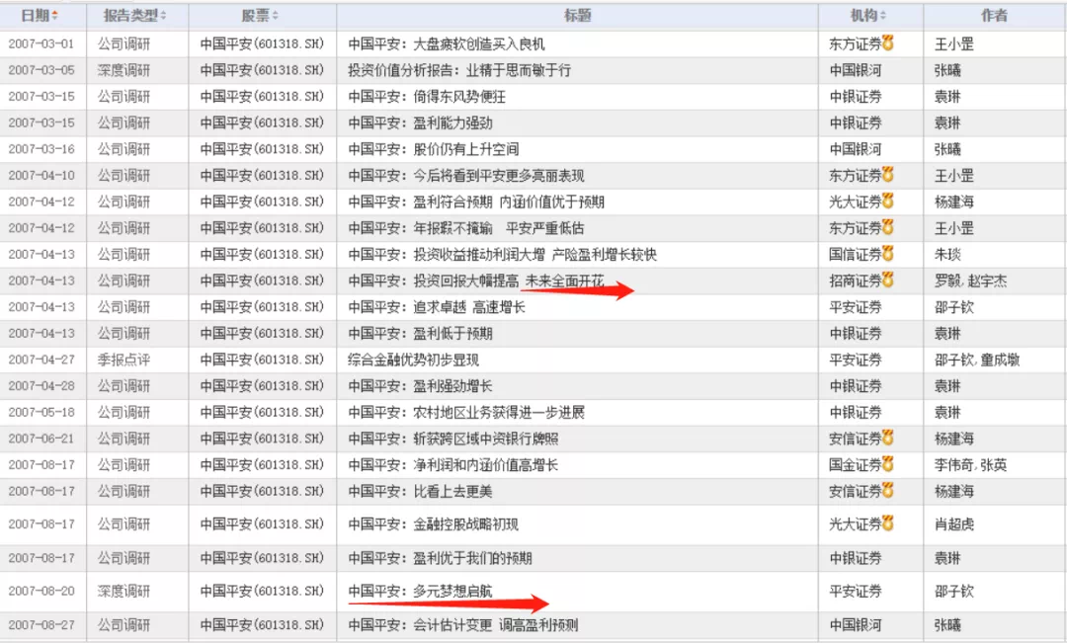Click report type 季报点评
Screen dimensions: 1067x643
point(123,360)
